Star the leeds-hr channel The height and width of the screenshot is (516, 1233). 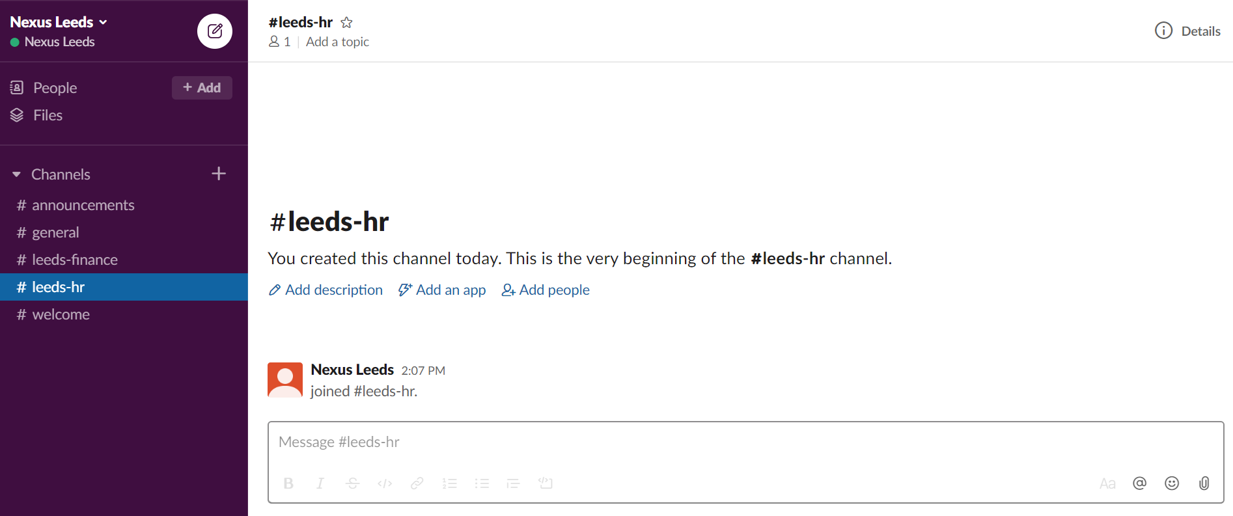click(346, 21)
